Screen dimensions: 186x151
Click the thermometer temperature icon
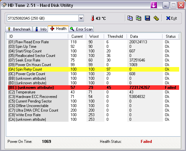click(x=93, y=18)
